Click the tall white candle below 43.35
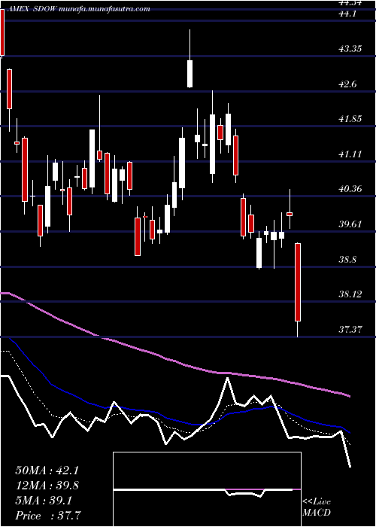The height and width of the screenshot is (527, 376). click(x=190, y=74)
